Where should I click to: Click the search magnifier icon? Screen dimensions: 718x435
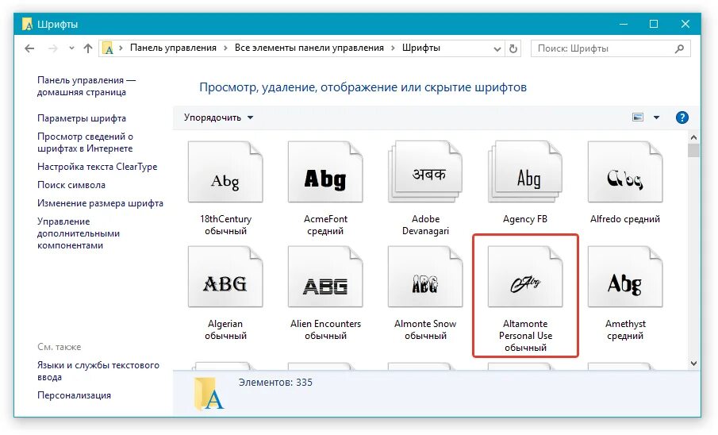(680, 48)
